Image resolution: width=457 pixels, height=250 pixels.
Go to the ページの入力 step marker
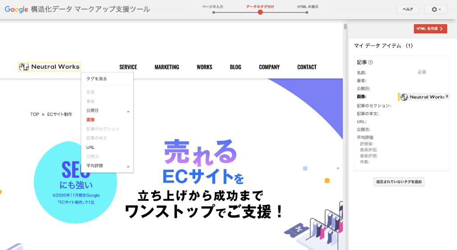pyautogui.click(x=214, y=12)
